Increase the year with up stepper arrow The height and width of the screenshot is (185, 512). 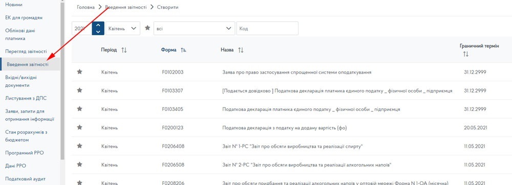(98, 25)
